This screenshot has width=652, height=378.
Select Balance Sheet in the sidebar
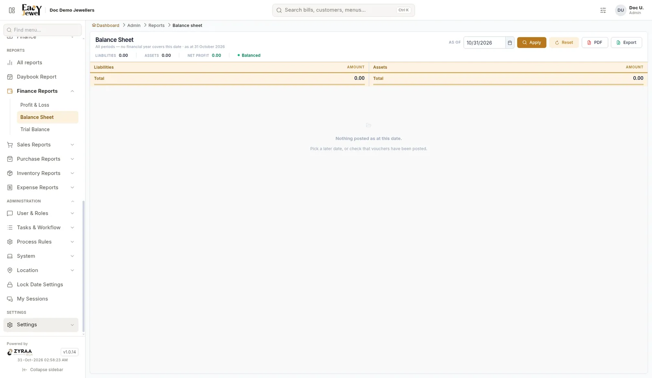[x=47, y=117]
